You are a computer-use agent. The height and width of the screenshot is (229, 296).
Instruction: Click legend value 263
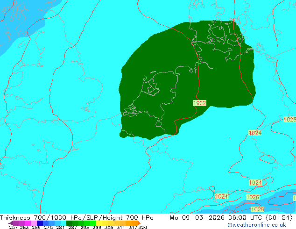[24, 227]
